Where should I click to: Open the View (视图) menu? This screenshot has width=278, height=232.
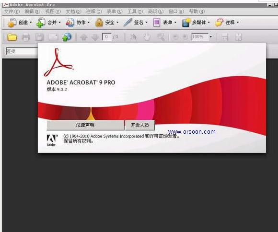coord(53,12)
